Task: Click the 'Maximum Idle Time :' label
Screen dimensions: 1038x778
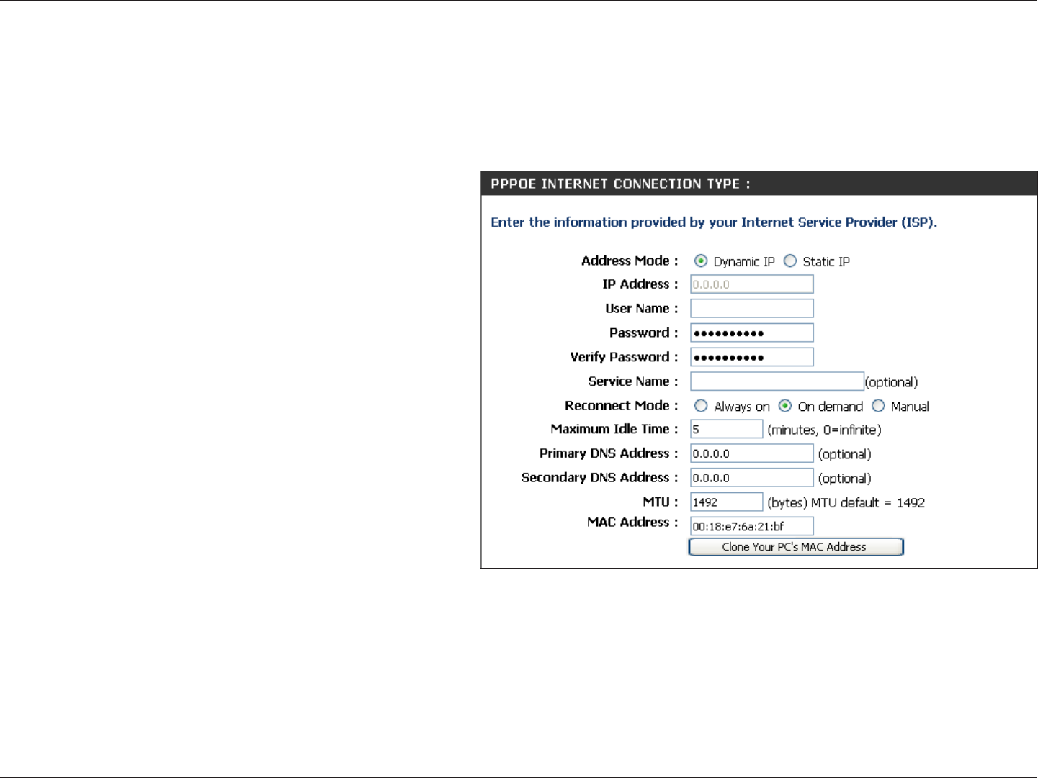Action: [x=614, y=429]
